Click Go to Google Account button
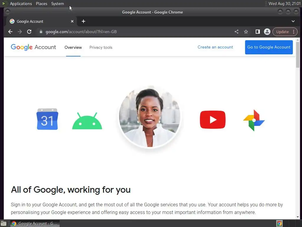 [269, 47]
